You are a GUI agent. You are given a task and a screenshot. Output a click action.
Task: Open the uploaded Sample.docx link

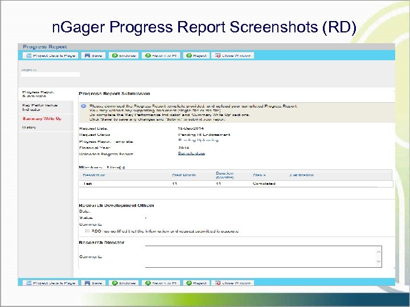191,153
